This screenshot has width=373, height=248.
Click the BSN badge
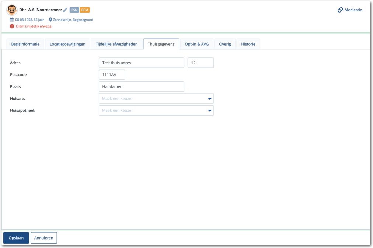(74, 10)
